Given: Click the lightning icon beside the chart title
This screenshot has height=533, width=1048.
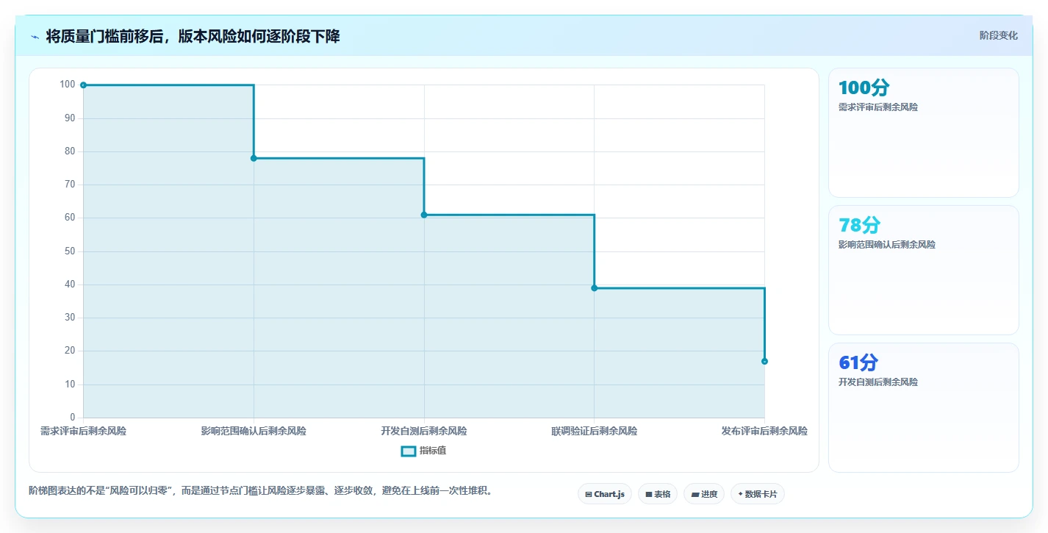Looking at the screenshot, I should tap(35, 37).
